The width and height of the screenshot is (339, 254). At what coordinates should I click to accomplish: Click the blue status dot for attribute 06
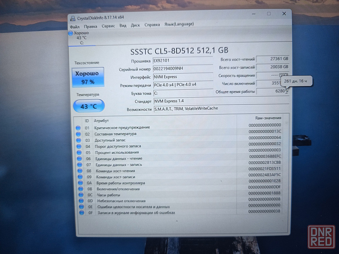pos(80,159)
